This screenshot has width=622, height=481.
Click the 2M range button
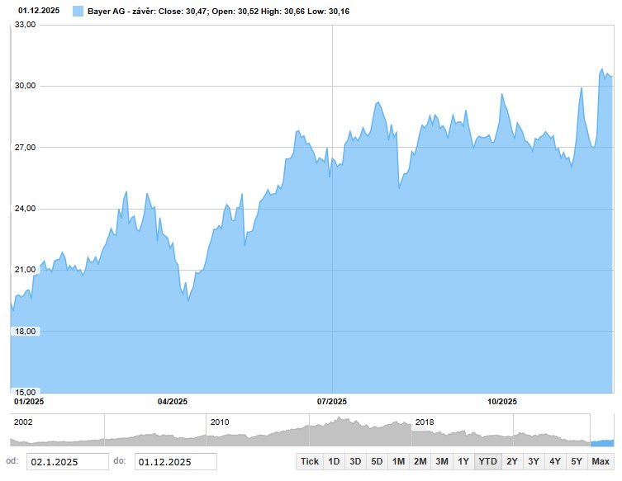[420, 461]
